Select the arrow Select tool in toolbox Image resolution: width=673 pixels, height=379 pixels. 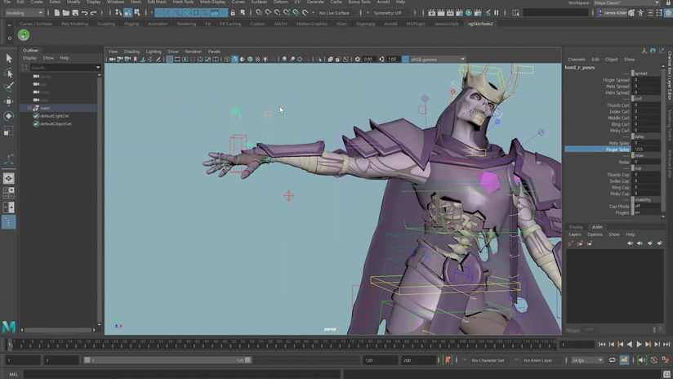(9, 58)
